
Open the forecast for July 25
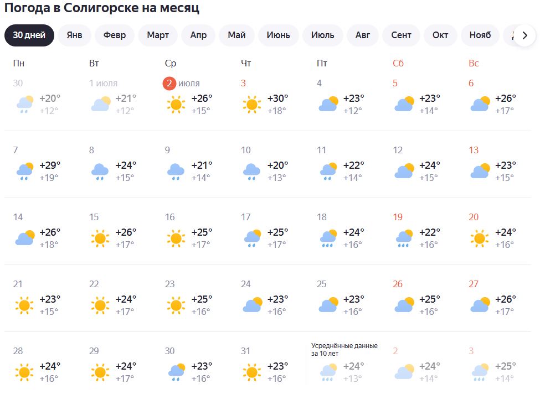point(322,284)
